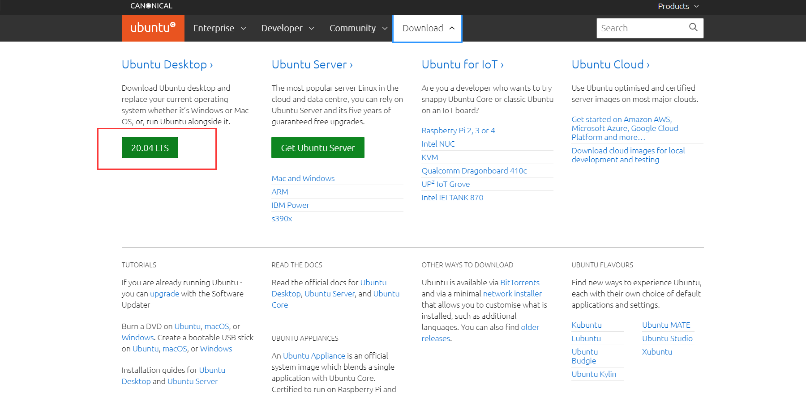806x397 pixels.
Task: Open the Ubuntu Budgie flavour link
Action: [x=585, y=356]
